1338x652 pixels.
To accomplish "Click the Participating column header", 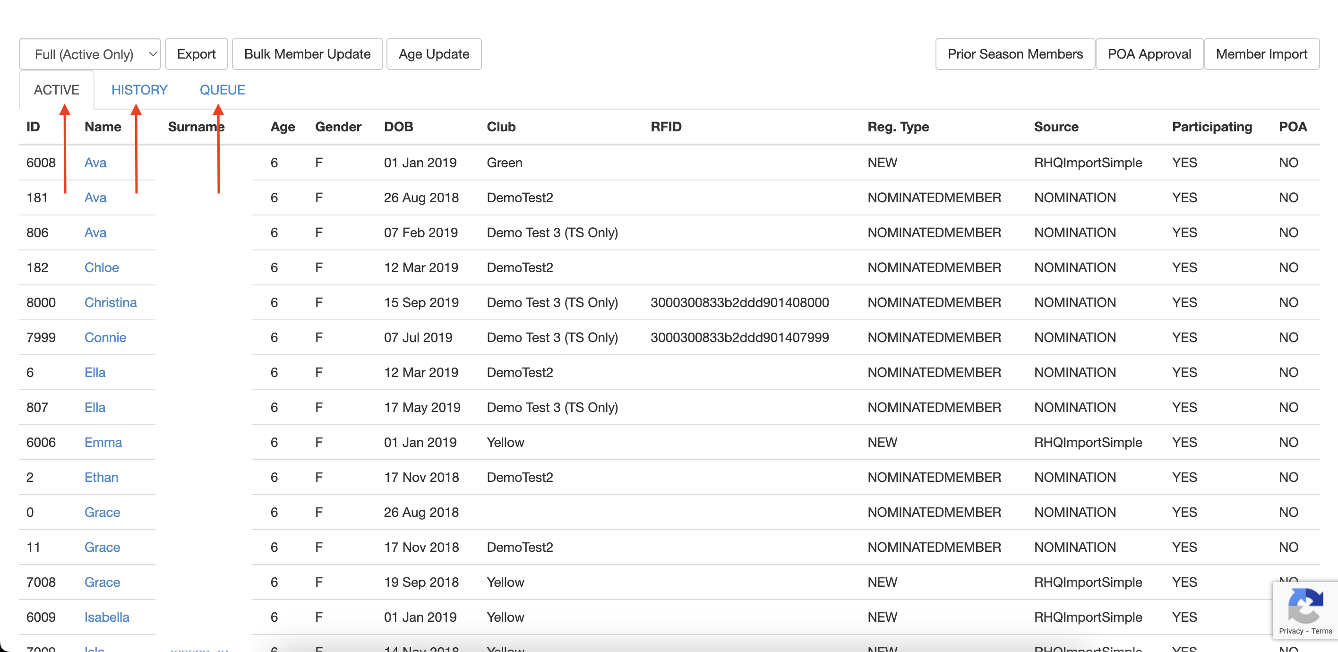I will click(x=1212, y=127).
